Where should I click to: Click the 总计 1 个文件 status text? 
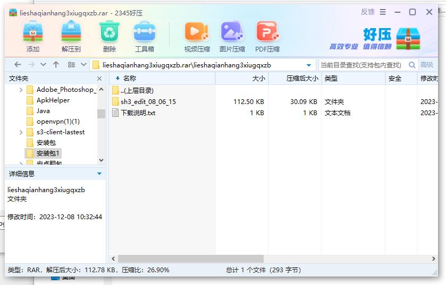[x=263, y=270]
